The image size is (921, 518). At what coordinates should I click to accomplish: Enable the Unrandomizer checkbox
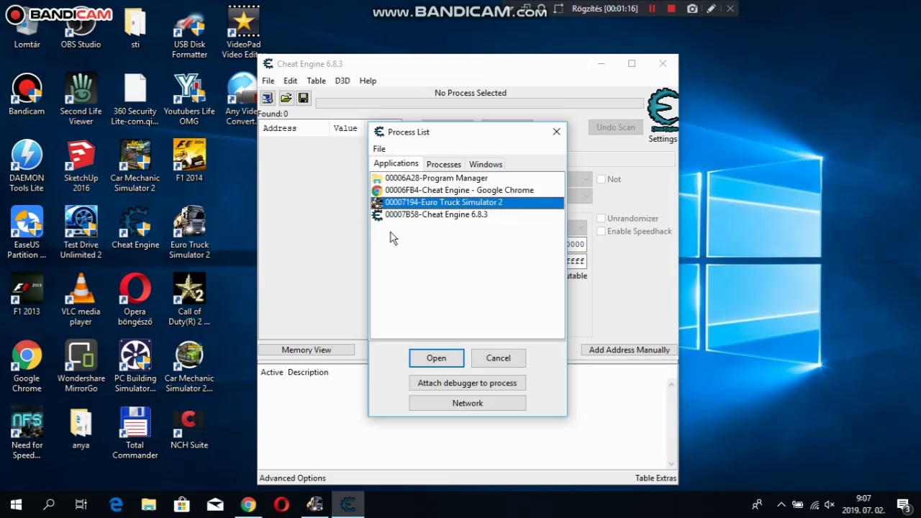[602, 218]
